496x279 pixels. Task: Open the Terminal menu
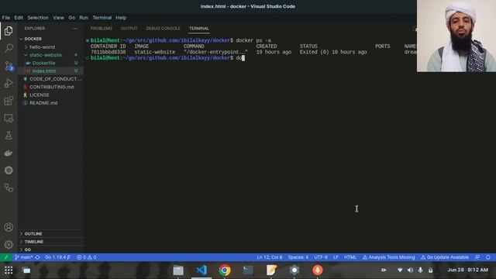102,18
